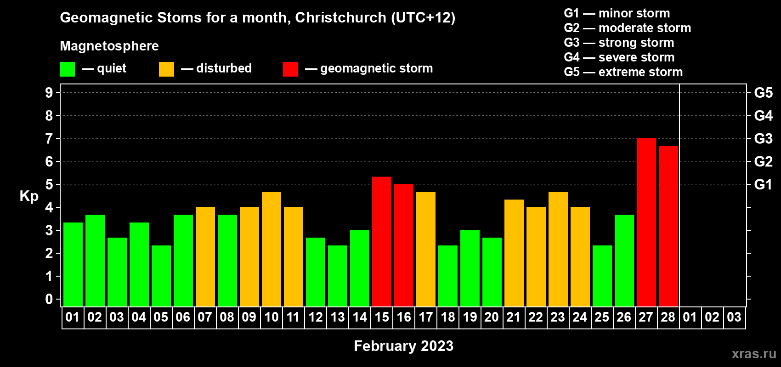Screen dimensions: 781x367
Task: Select the green bar for day 13
Action: click(x=338, y=276)
